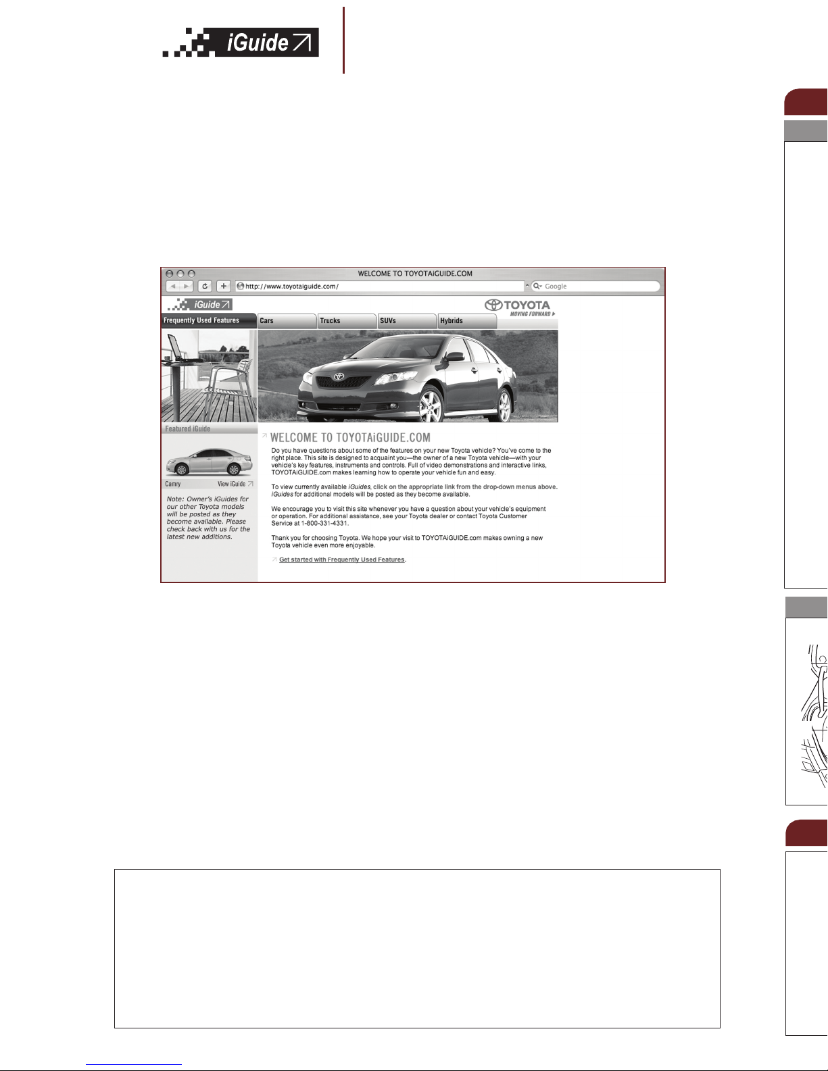This screenshot has height=1071, width=828.
Task: Click the featured silver Camry thumbnail
Action: point(209,462)
